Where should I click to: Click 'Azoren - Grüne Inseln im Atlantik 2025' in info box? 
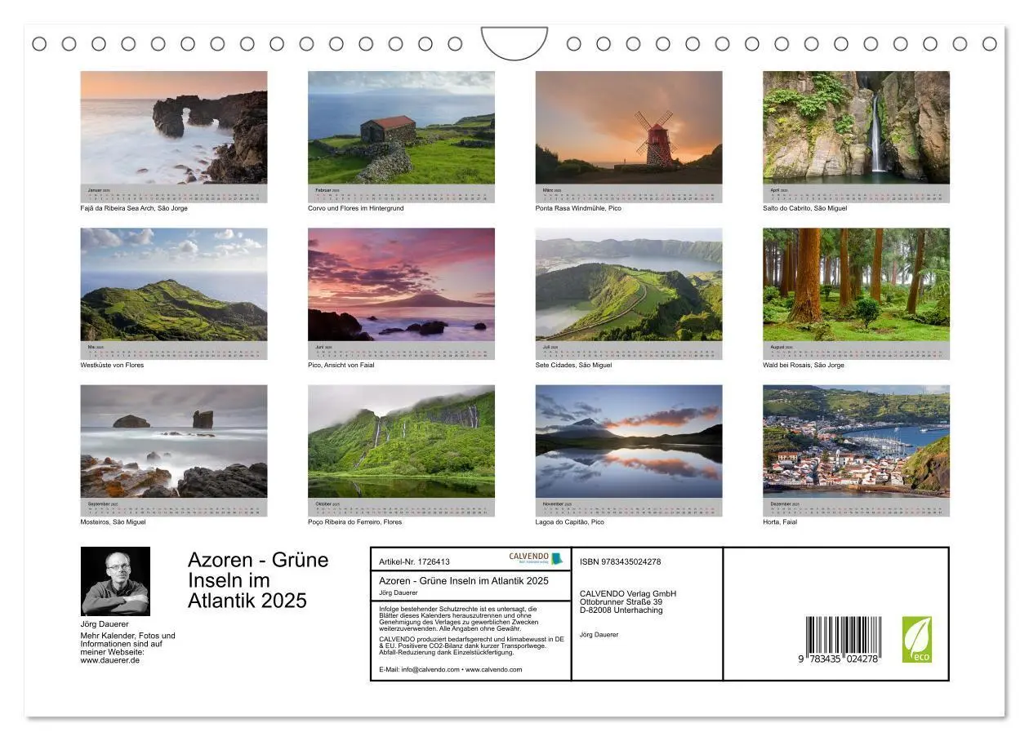[x=464, y=580]
